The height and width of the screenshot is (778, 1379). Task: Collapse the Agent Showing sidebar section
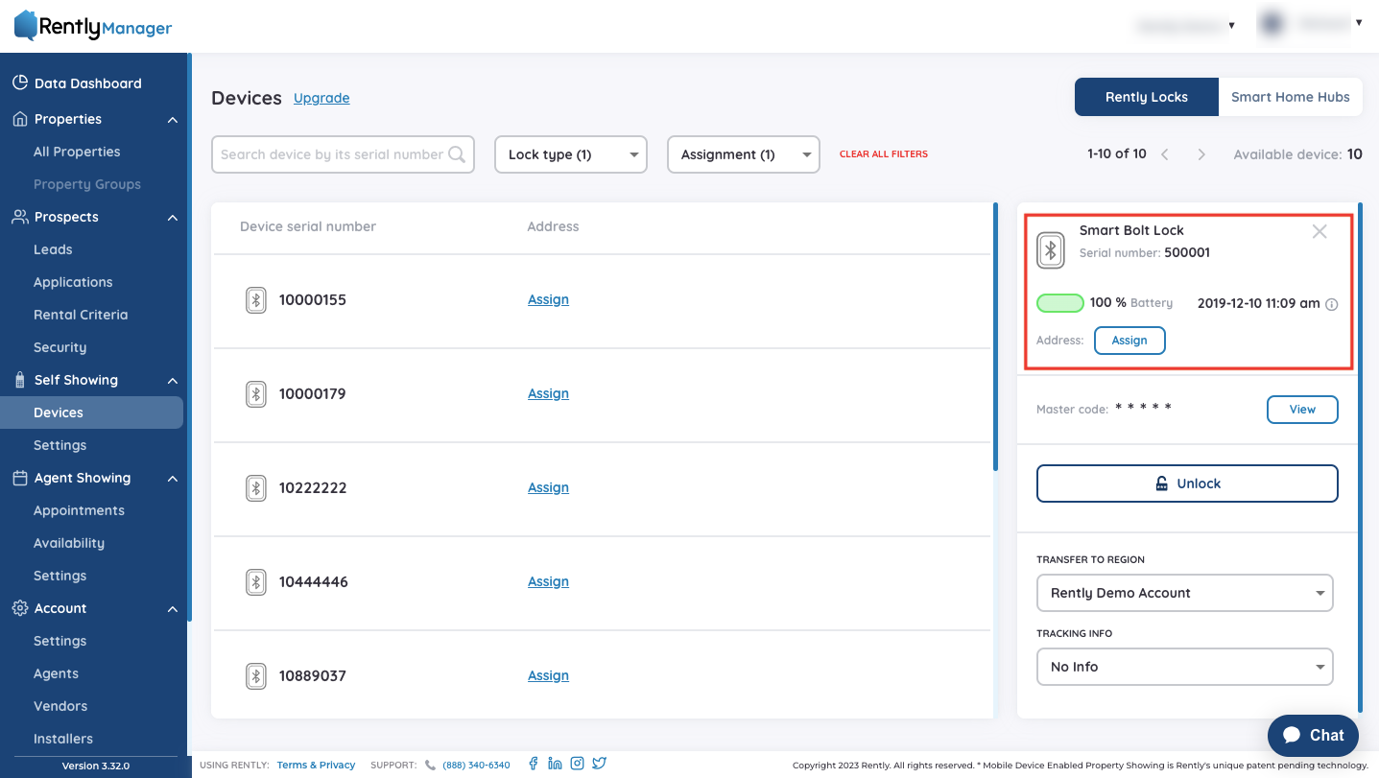(173, 479)
